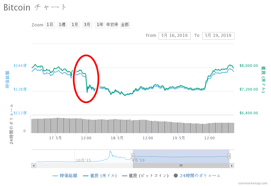Image resolution: width=271 pixels, height=186 pixels.
Task: Select the 1週 zoom button
Action: pyautogui.click(x=62, y=25)
